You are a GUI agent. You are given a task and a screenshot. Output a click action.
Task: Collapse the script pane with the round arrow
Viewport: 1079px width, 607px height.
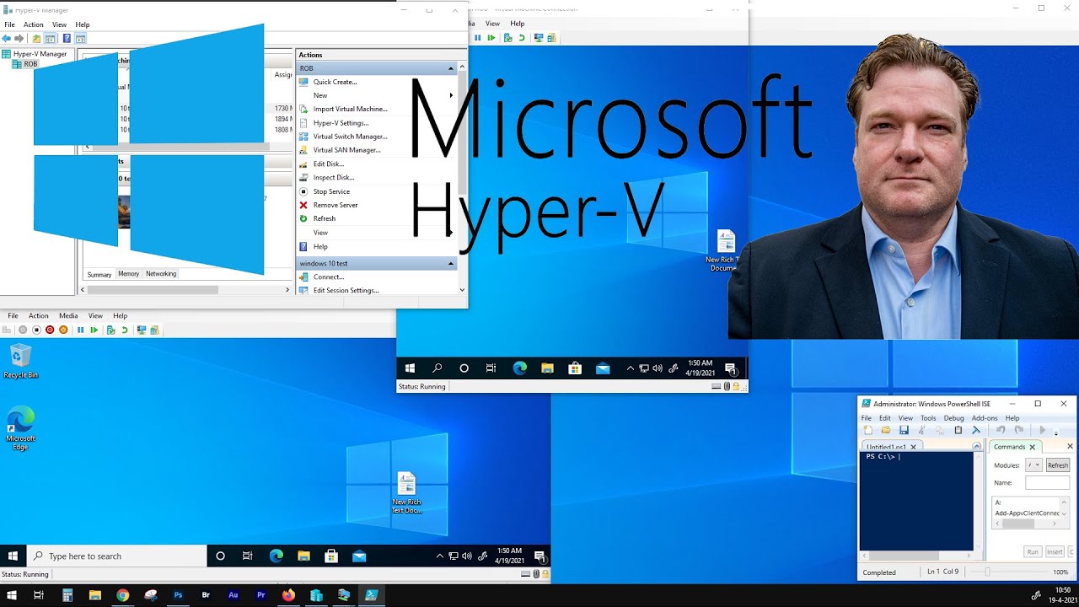point(977,447)
